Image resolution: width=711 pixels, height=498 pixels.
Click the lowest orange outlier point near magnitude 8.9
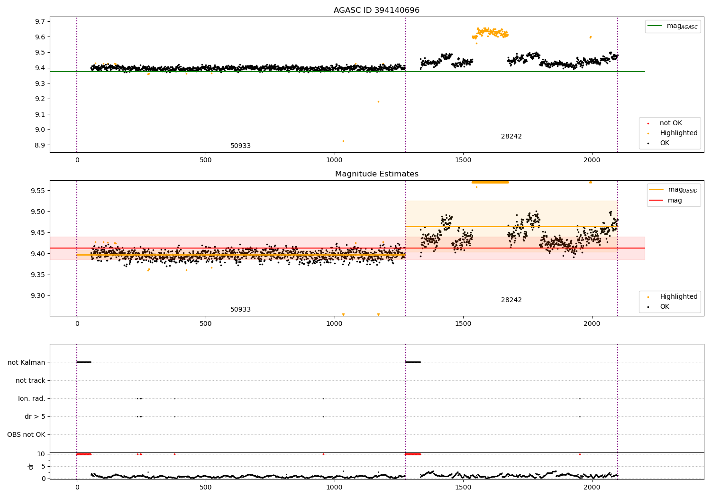343,141
